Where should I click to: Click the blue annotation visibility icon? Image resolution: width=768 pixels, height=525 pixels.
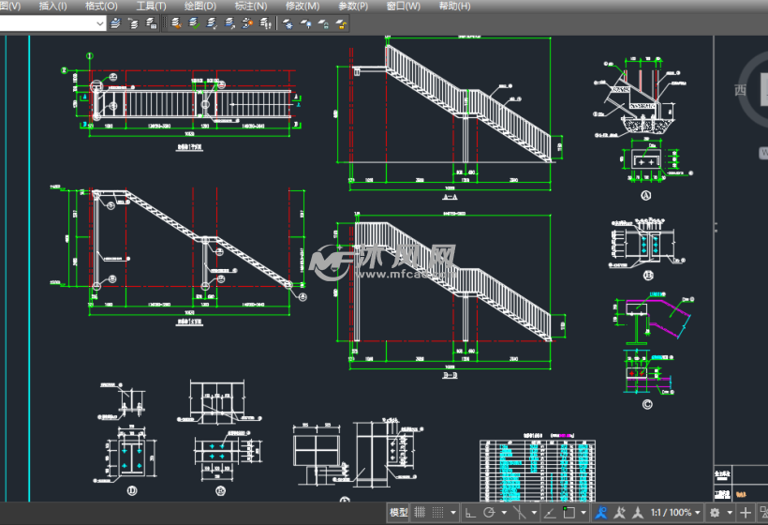pyautogui.click(x=600, y=513)
